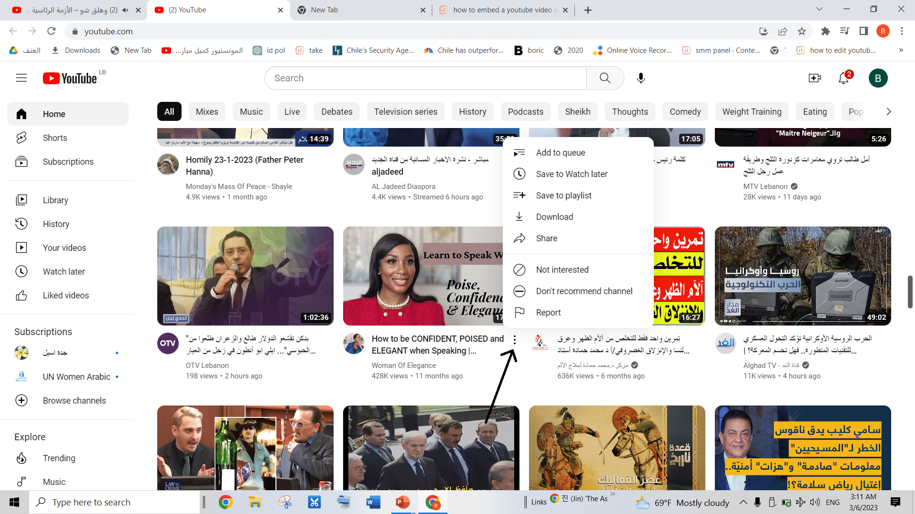Viewport: 915px width, 514px height.
Task: Open UN Women Arabic subscription
Action: point(68,377)
